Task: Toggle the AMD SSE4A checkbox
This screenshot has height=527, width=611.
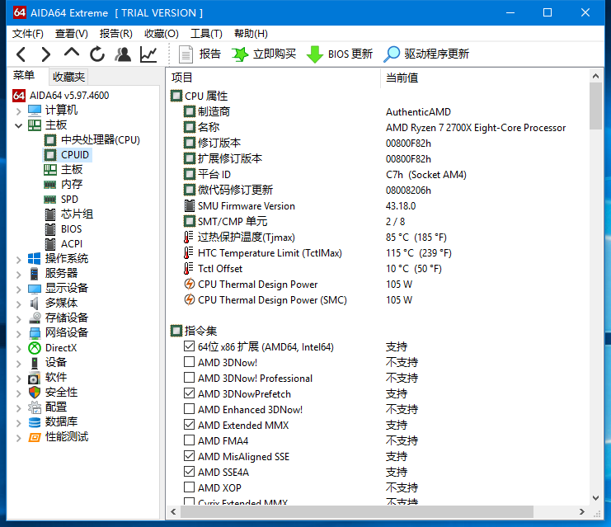Action: tap(189, 471)
